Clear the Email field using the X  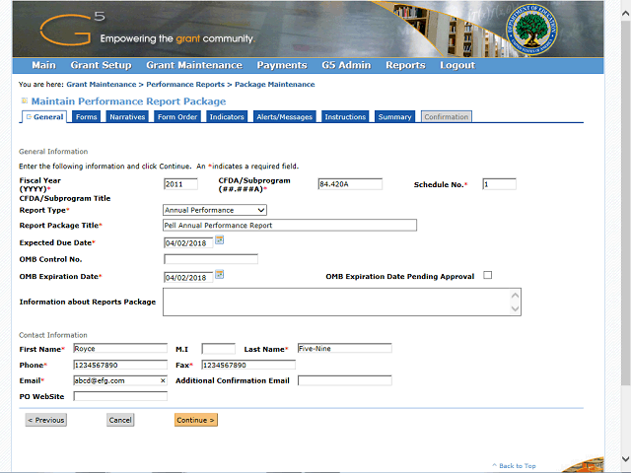[x=163, y=380]
